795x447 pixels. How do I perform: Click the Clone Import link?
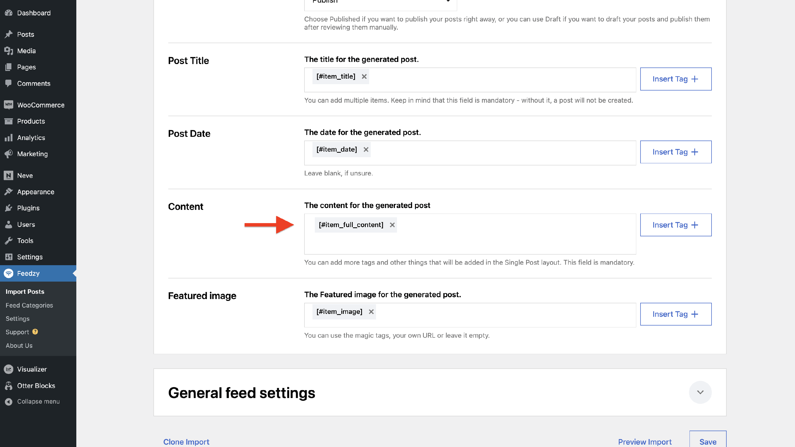186,442
